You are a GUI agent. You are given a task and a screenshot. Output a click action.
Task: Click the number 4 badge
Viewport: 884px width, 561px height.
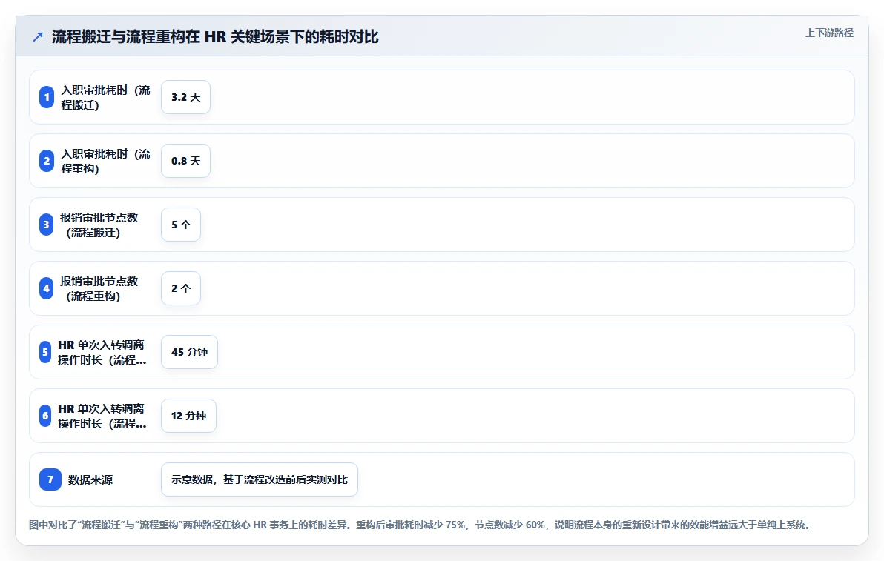46,288
